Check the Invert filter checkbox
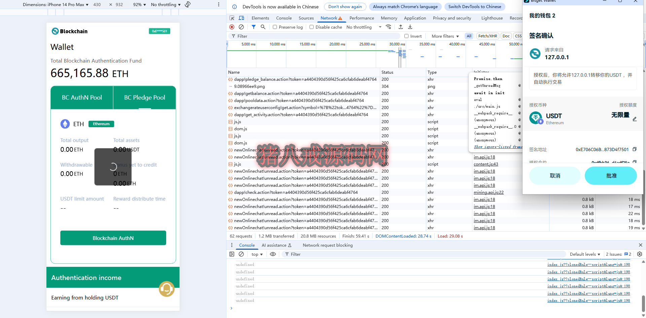 [x=406, y=36]
